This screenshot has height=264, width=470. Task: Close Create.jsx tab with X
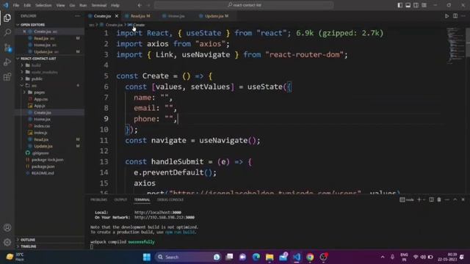[x=117, y=16]
